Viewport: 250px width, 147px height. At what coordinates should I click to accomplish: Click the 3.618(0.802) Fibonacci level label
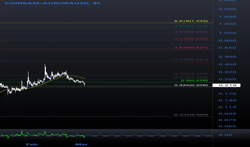coord(191,39)
